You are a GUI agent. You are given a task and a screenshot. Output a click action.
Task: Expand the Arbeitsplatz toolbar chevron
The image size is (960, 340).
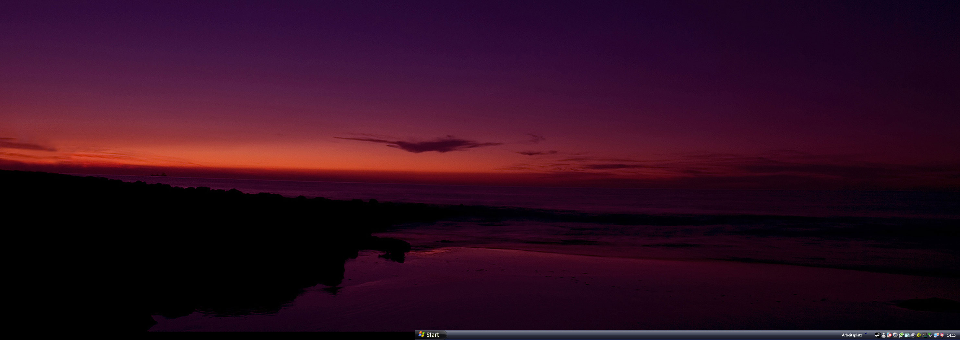pyautogui.click(x=866, y=334)
